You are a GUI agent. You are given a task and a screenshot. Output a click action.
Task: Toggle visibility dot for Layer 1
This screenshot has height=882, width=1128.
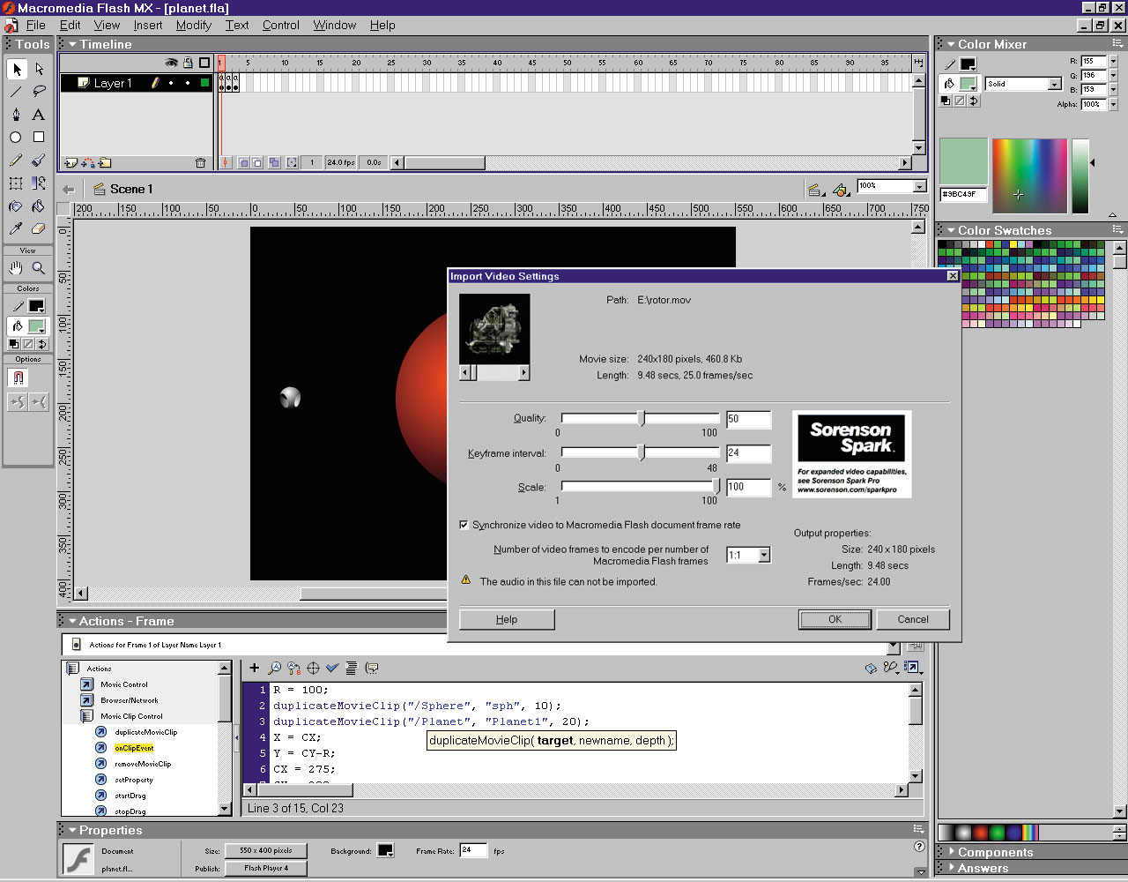tap(172, 83)
